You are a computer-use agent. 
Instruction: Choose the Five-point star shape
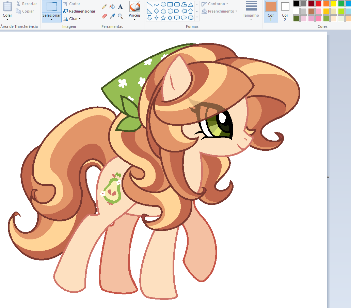[163, 18]
